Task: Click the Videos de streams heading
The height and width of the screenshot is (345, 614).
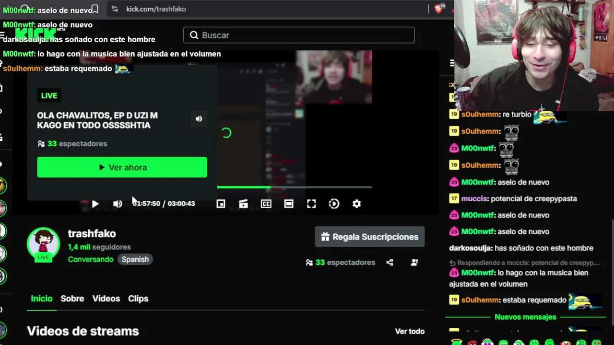Action: tap(83, 331)
